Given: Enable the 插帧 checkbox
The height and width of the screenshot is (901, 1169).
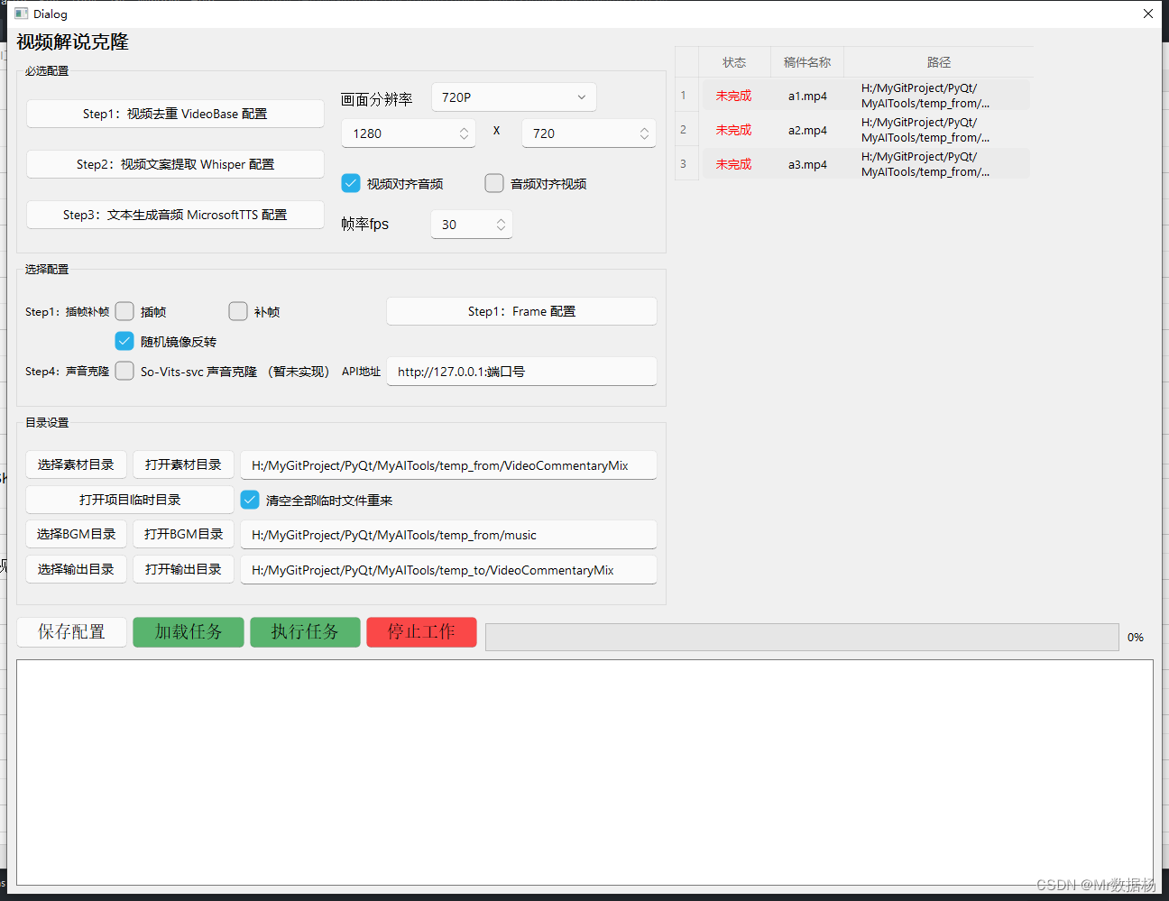Looking at the screenshot, I should pos(124,311).
